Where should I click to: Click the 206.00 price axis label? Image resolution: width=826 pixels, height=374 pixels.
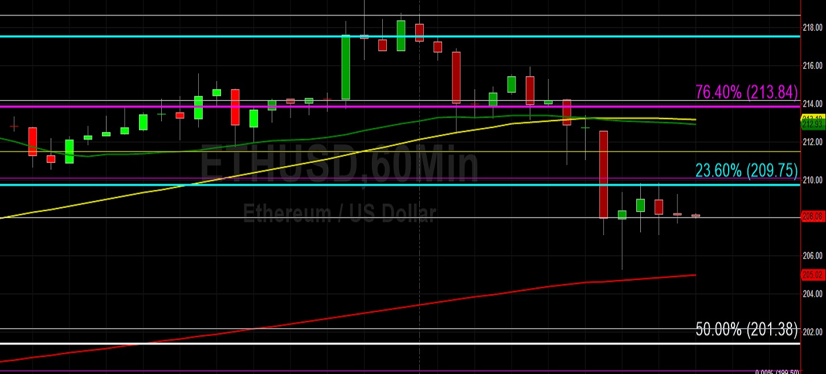tap(813, 256)
